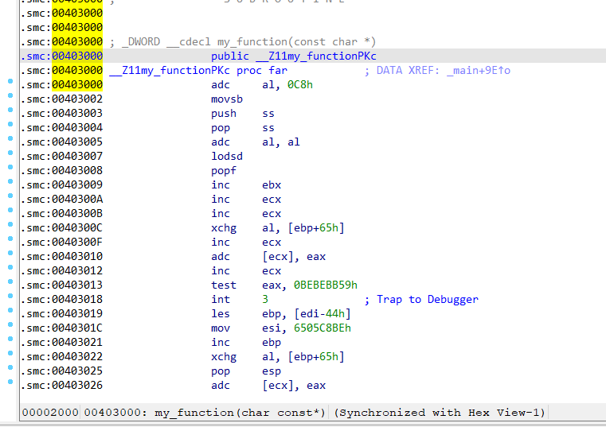Screen dimensions: 606x427
Task: Click address label .smc:00403019
Action: [61, 313]
